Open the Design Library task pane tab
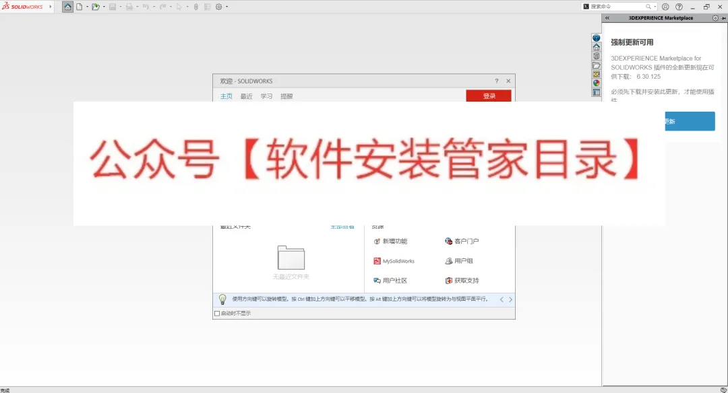 597,56
